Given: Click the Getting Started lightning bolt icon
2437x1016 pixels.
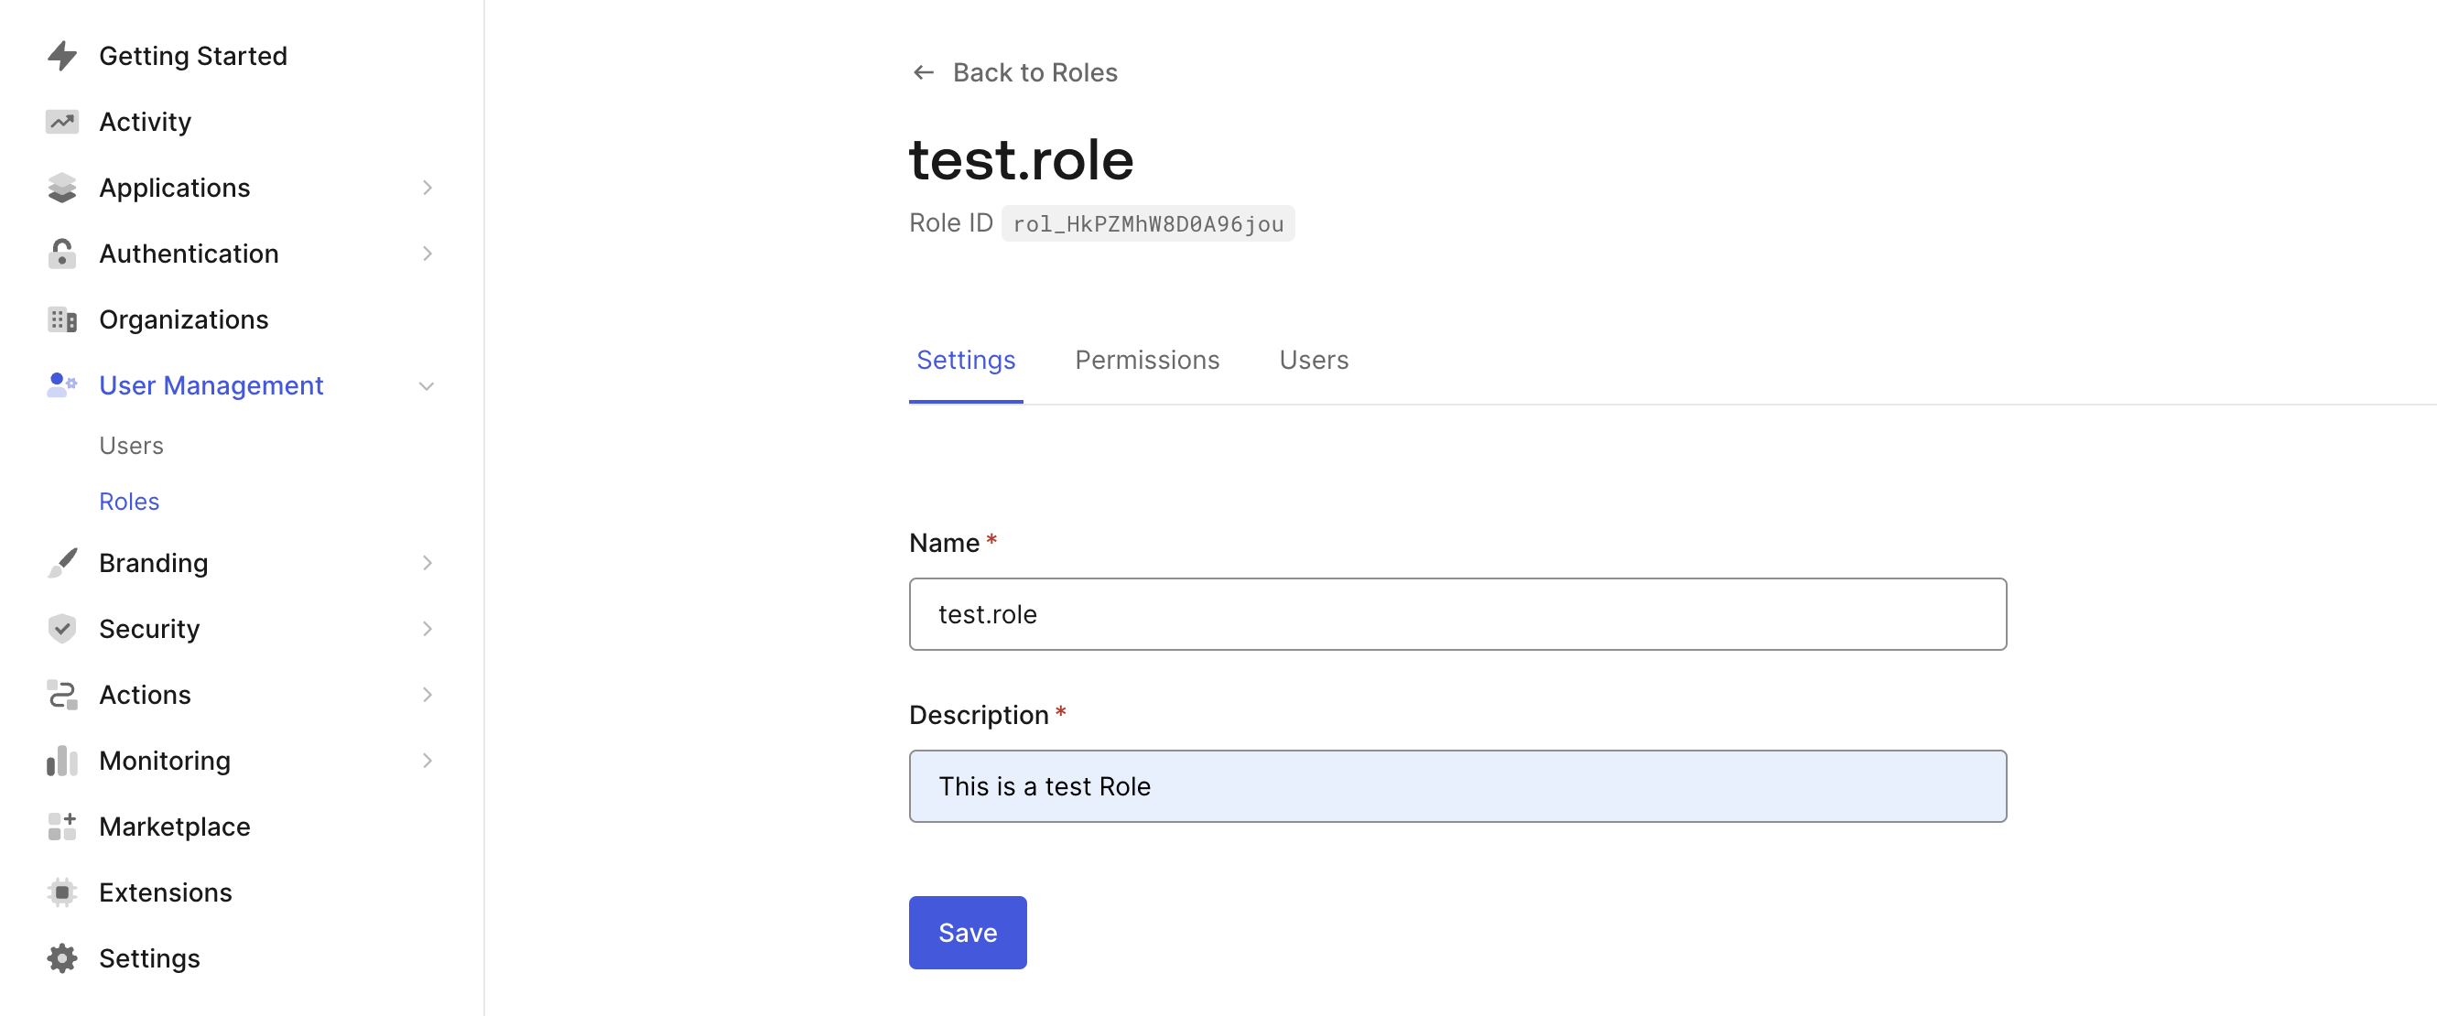Looking at the screenshot, I should (x=62, y=56).
